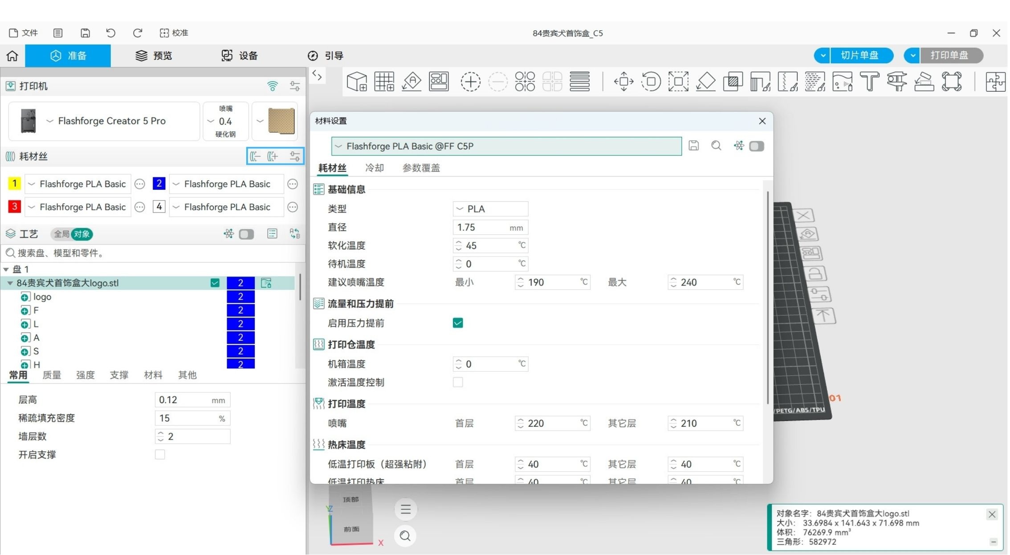Open the variable layer height icon
Screen dimensions: 1010x555
click(580, 82)
